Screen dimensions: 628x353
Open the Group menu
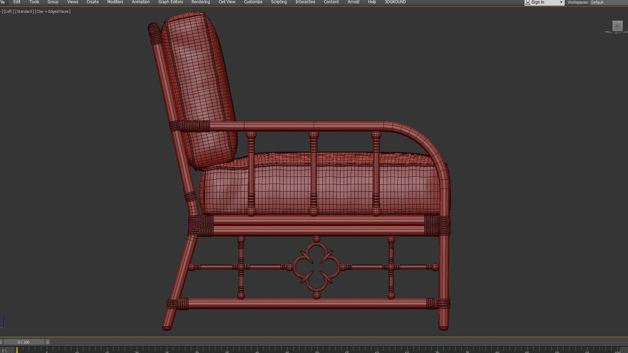pyautogui.click(x=53, y=2)
